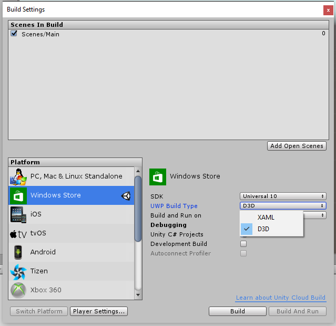Screen dimensions: 336x326
Task: Click the Switch Platform button
Action: point(39,311)
